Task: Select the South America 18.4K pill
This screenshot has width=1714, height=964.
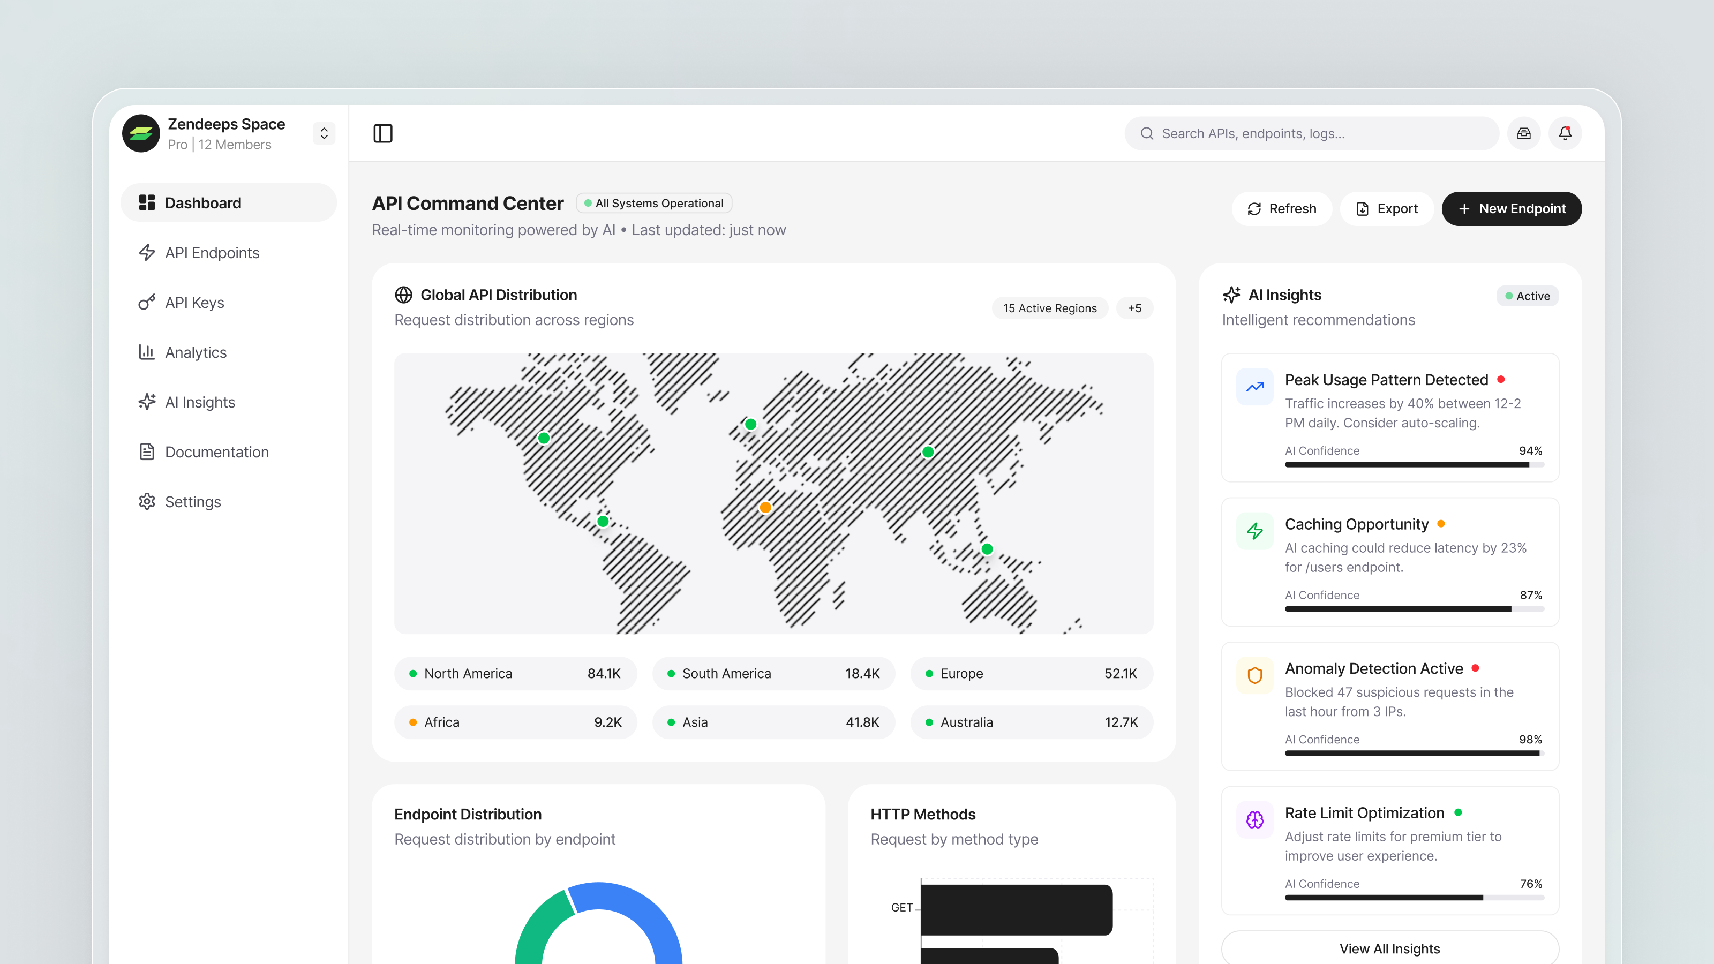Action: pyautogui.click(x=774, y=673)
